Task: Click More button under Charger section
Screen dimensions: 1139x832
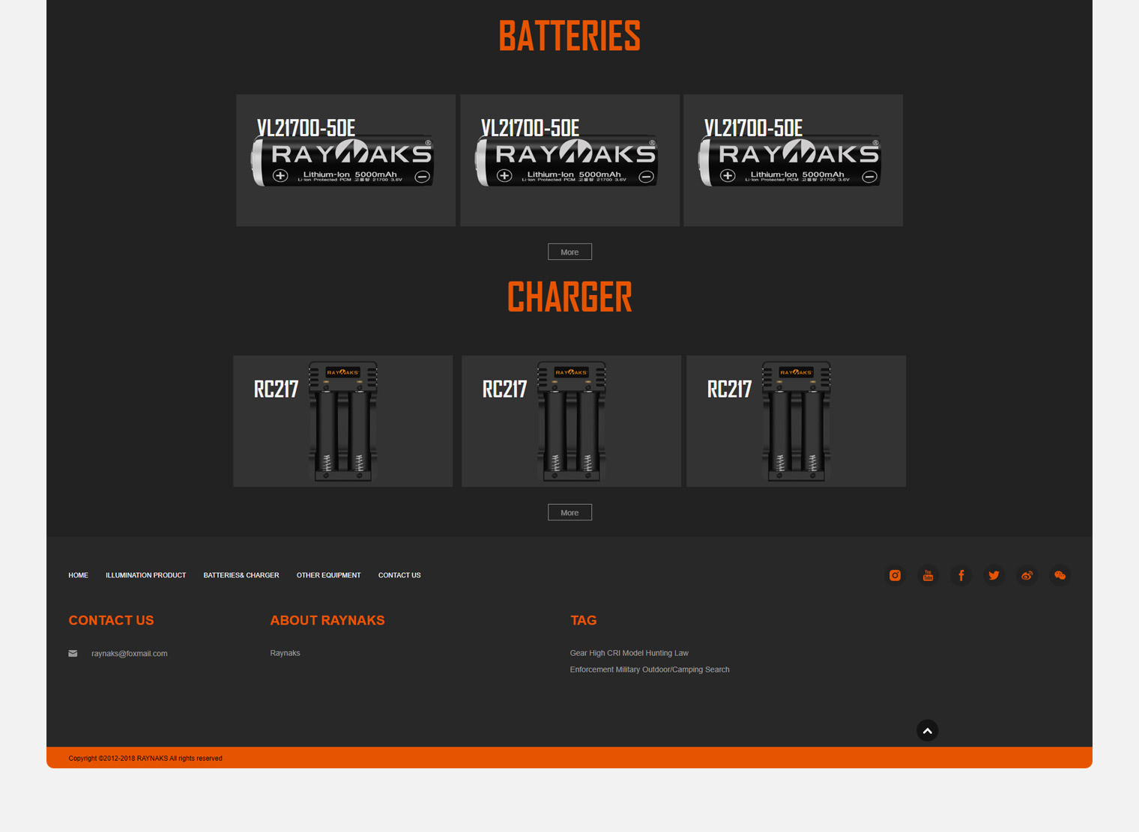Action: (x=569, y=512)
